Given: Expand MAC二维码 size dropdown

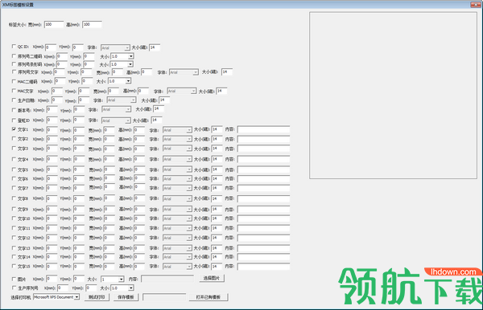Looking at the screenshot, I should click(128, 81).
